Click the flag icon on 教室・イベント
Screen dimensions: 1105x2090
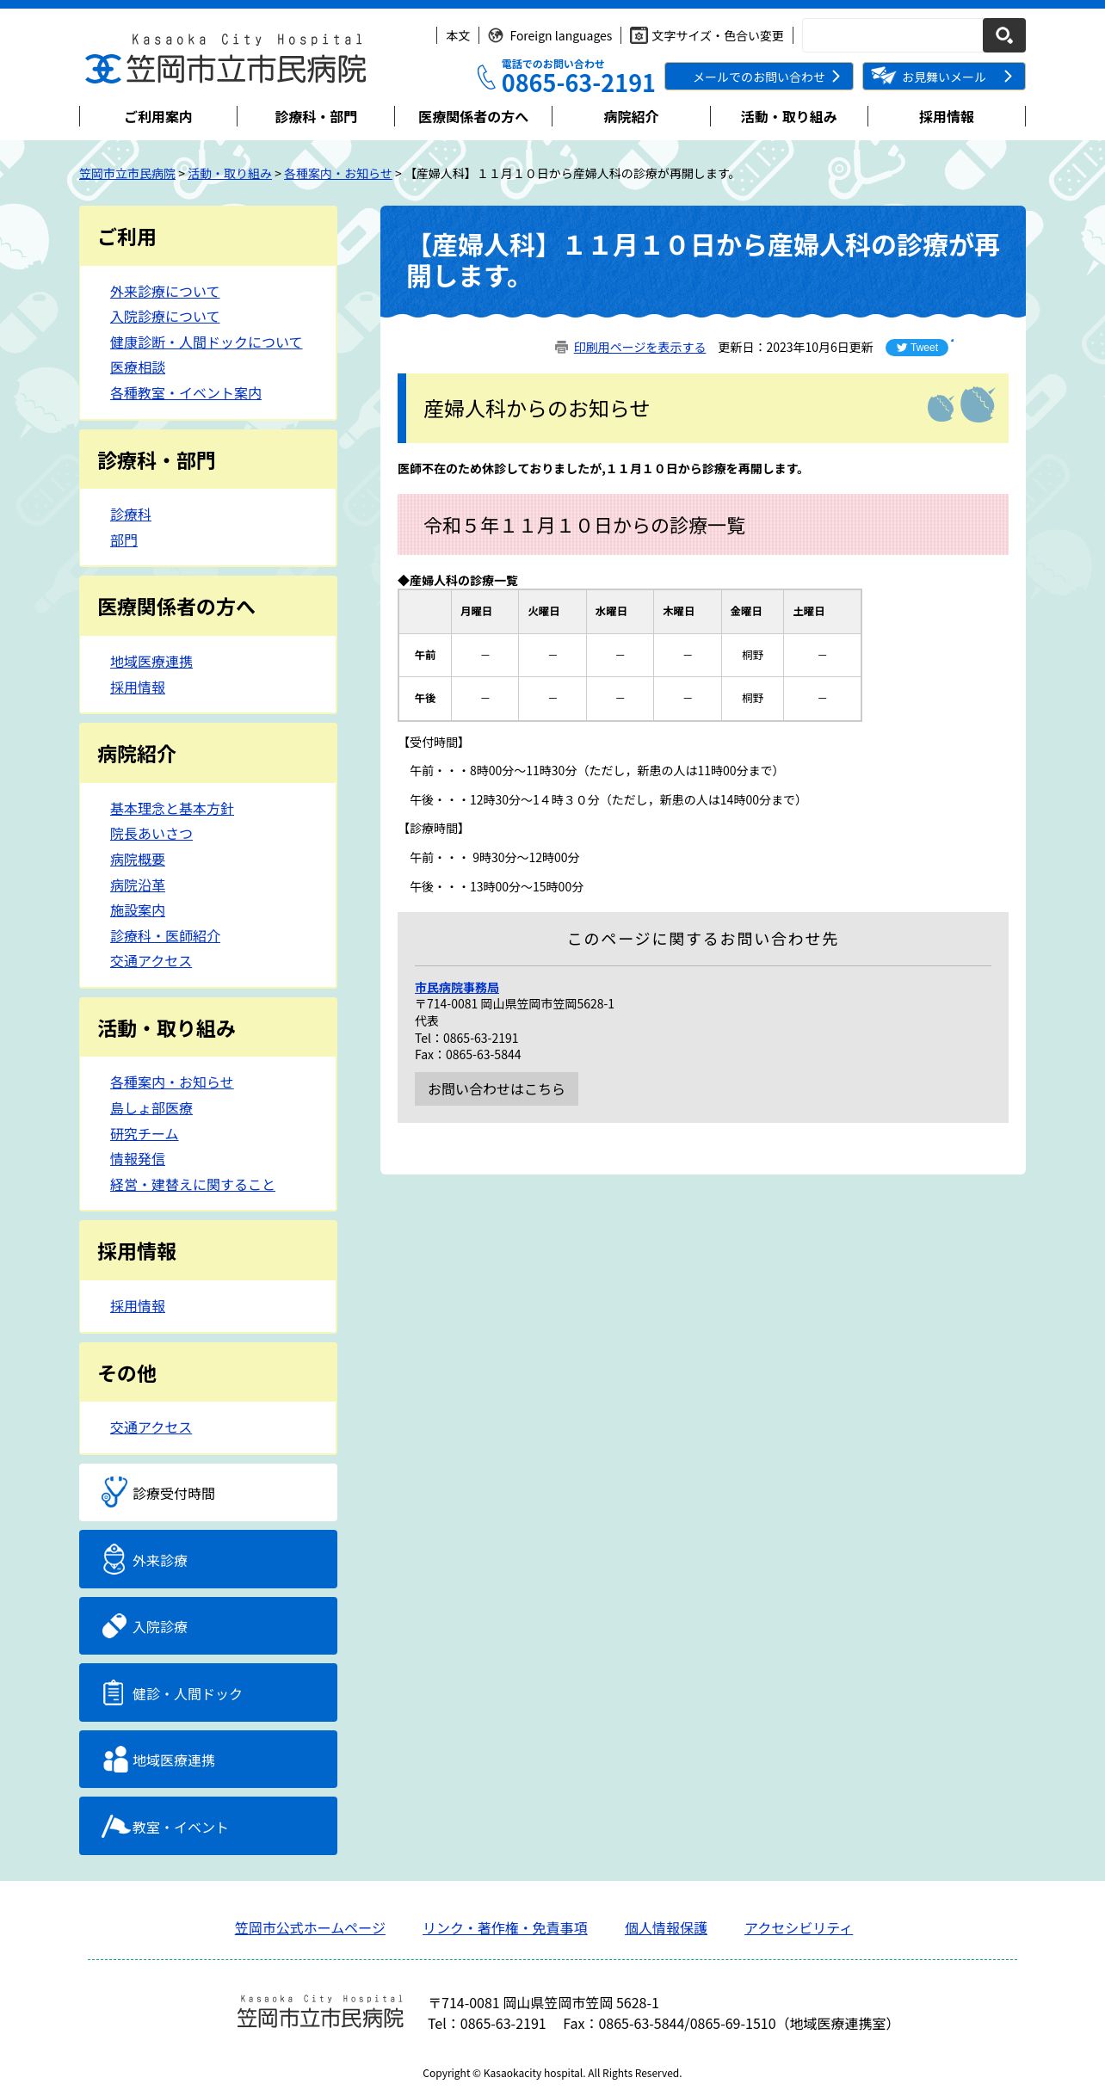pyautogui.click(x=115, y=1826)
